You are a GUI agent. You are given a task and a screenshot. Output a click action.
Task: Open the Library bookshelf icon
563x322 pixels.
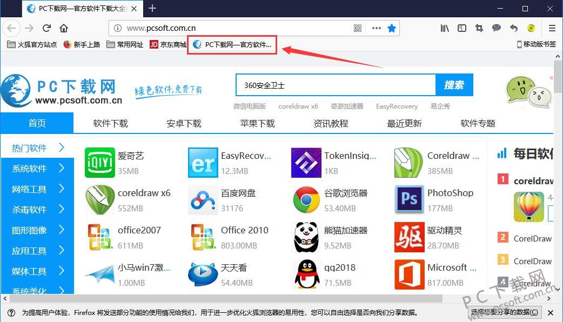444,28
